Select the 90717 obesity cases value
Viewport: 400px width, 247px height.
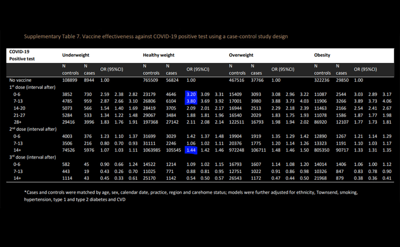[342, 150]
